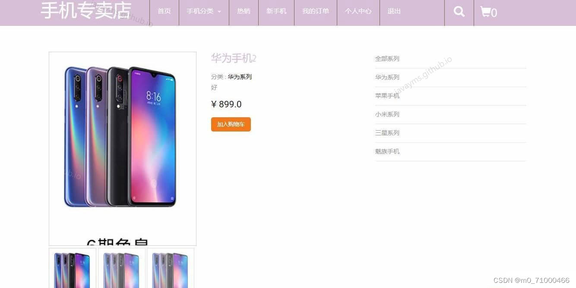Select 苹果手机 category link

click(387, 96)
